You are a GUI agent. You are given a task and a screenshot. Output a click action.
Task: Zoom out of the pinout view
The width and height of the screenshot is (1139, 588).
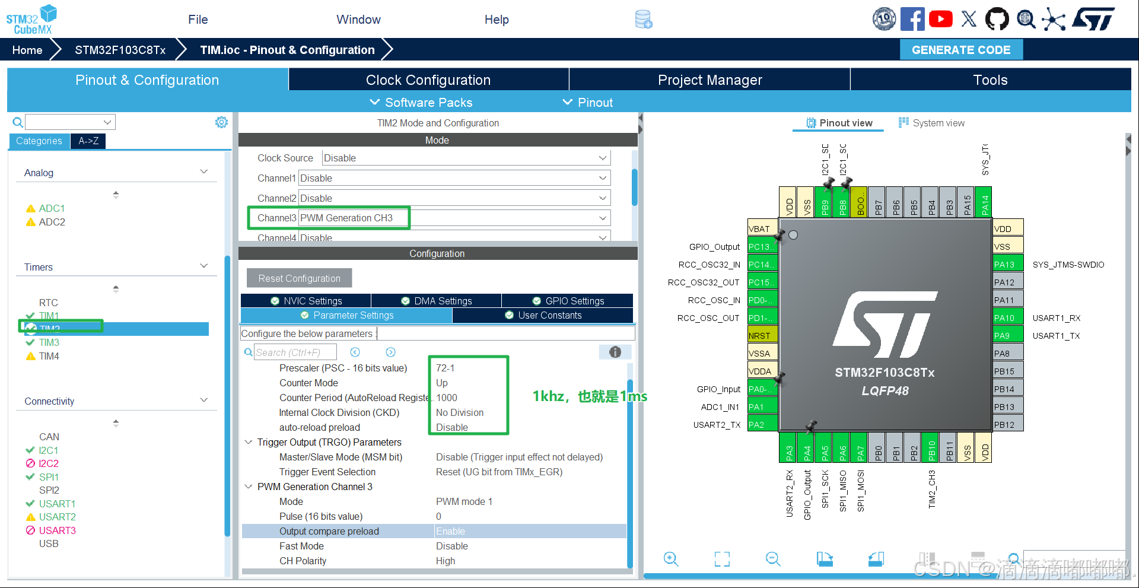click(773, 559)
